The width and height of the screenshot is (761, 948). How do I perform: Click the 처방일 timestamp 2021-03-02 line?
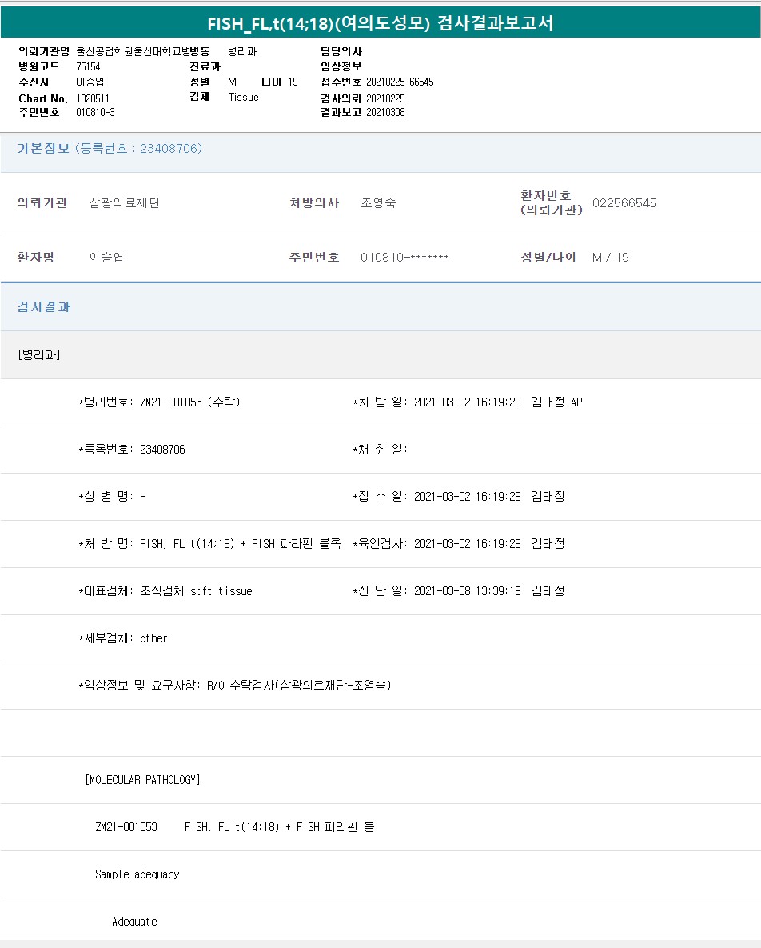coord(467,402)
